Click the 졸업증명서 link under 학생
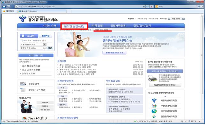The width and height of the screenshot is (205, 125). pyautogui.click(x=62, y=90)
